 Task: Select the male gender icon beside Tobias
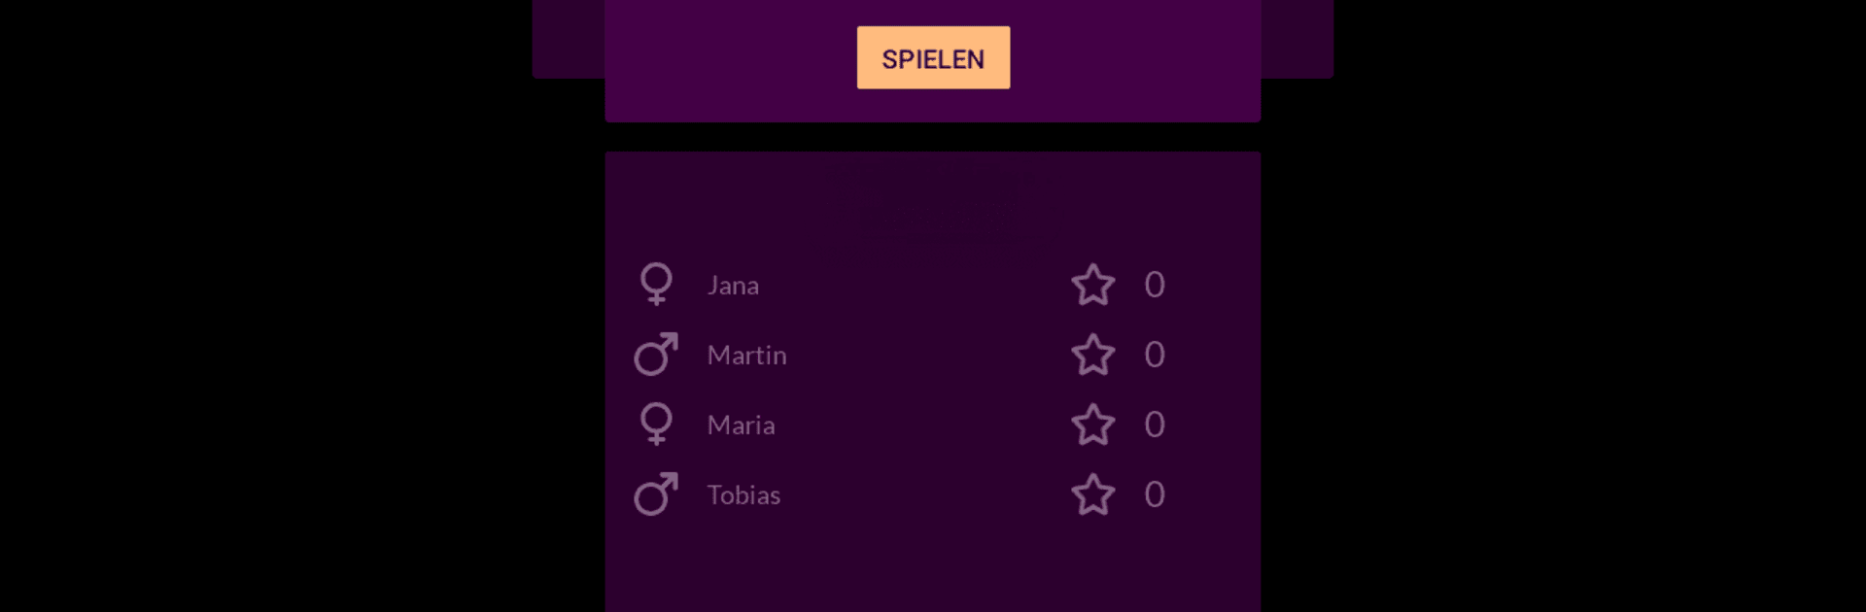click(656, 494)
